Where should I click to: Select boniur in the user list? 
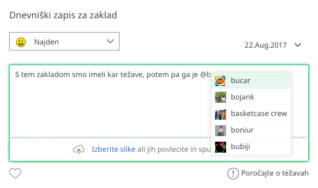tap(251, 130)
